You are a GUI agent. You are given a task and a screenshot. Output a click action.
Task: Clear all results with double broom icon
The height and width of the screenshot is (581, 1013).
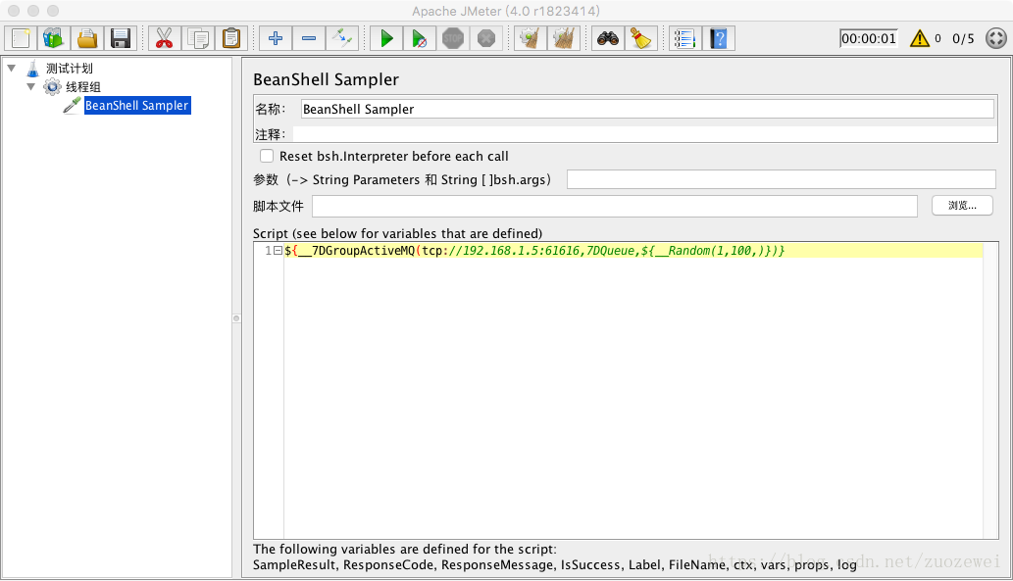pyautogui.click(x=564, y=38)
